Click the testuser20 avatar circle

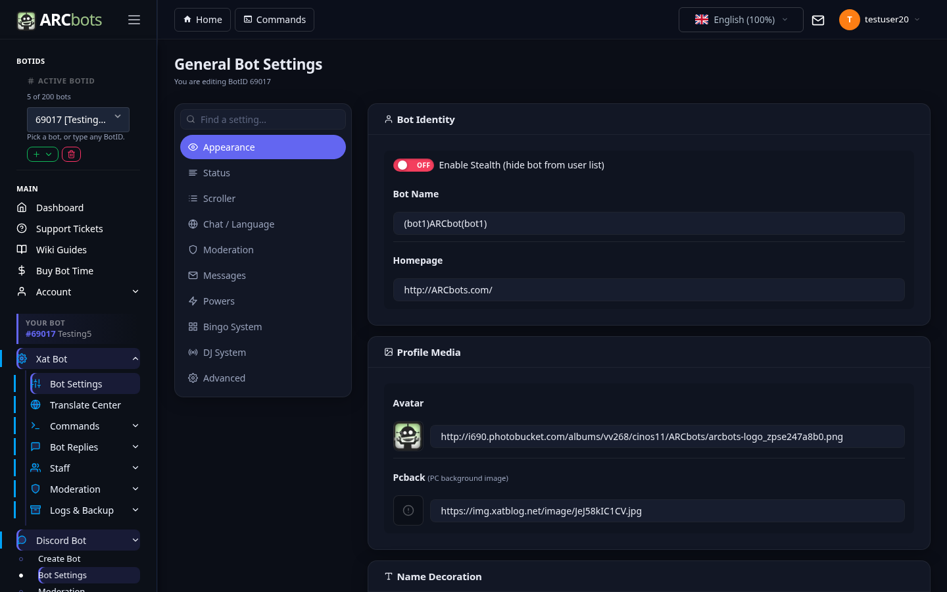click(850, 20)
